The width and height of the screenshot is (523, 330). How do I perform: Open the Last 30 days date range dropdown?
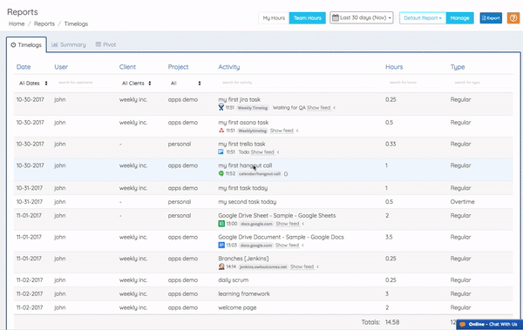(x=362, y=17)
